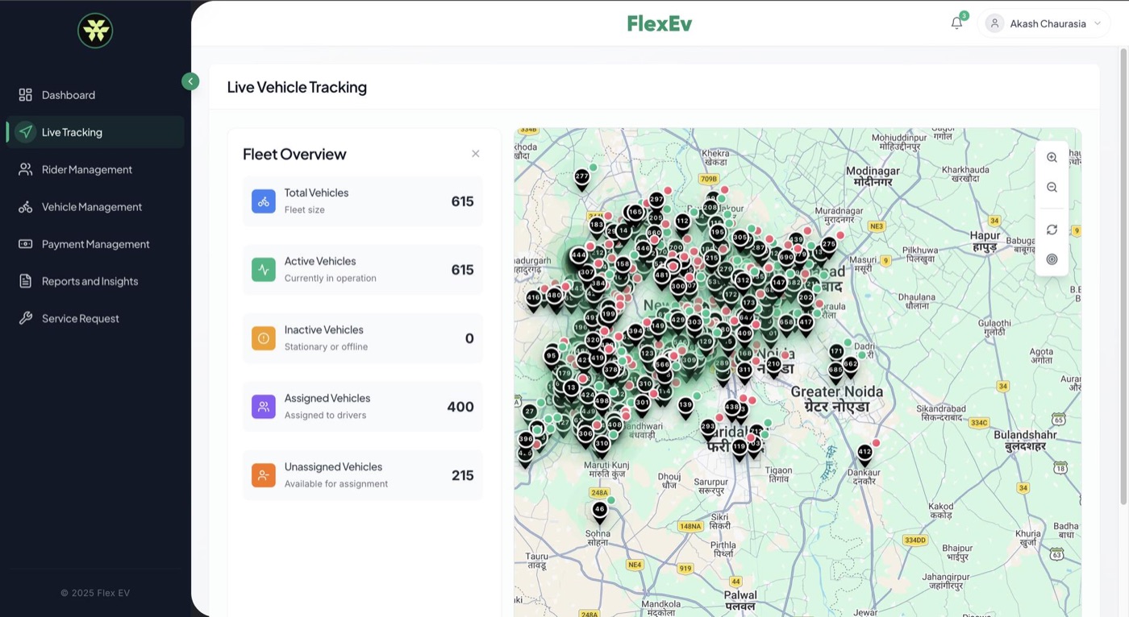Select the Active Vehicles card
Screen dimensions: 1129x617
[362, 269]
